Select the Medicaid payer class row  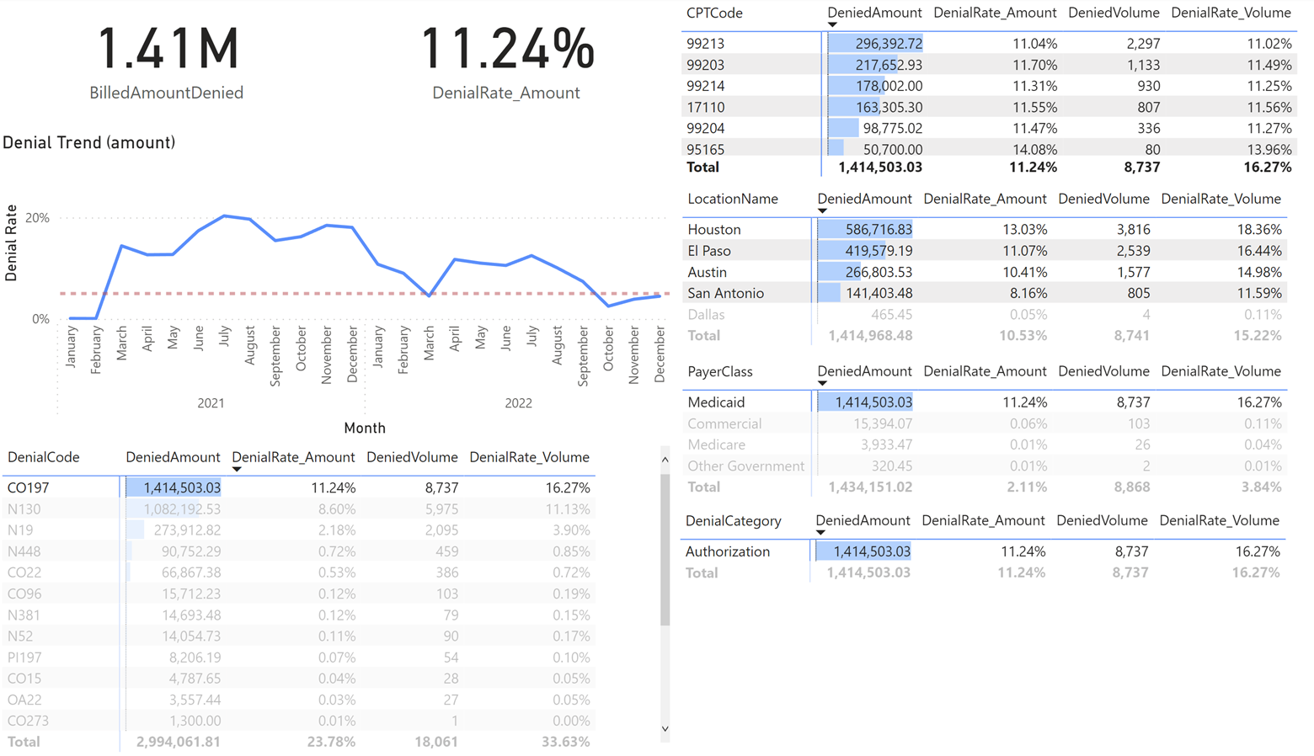coord(716,402)
